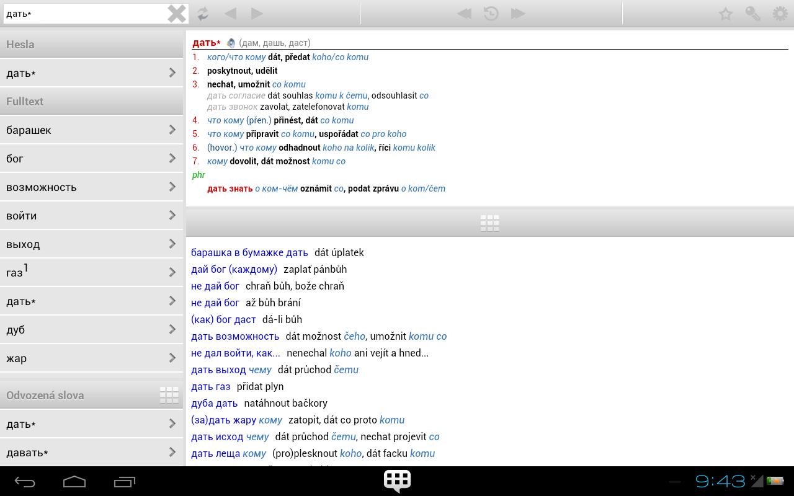The image size is (794, 496).
Task: Go forward with right arrow icon
Action: [257, 13]
